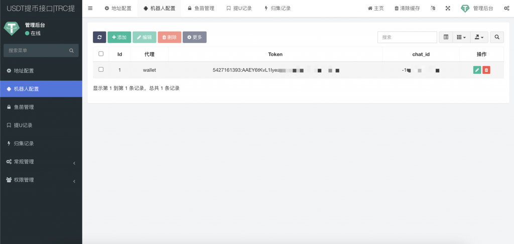Click the refresh table icon button
This screenshot has height=244, width=514.
click(99, 37)
